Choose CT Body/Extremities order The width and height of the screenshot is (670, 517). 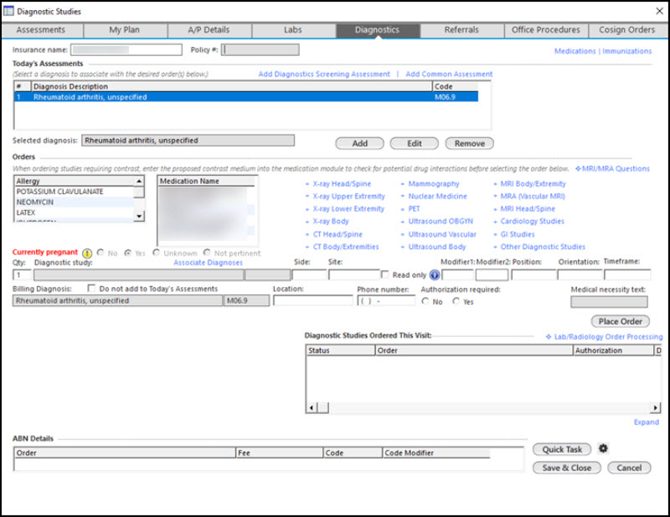pos(346,246)
